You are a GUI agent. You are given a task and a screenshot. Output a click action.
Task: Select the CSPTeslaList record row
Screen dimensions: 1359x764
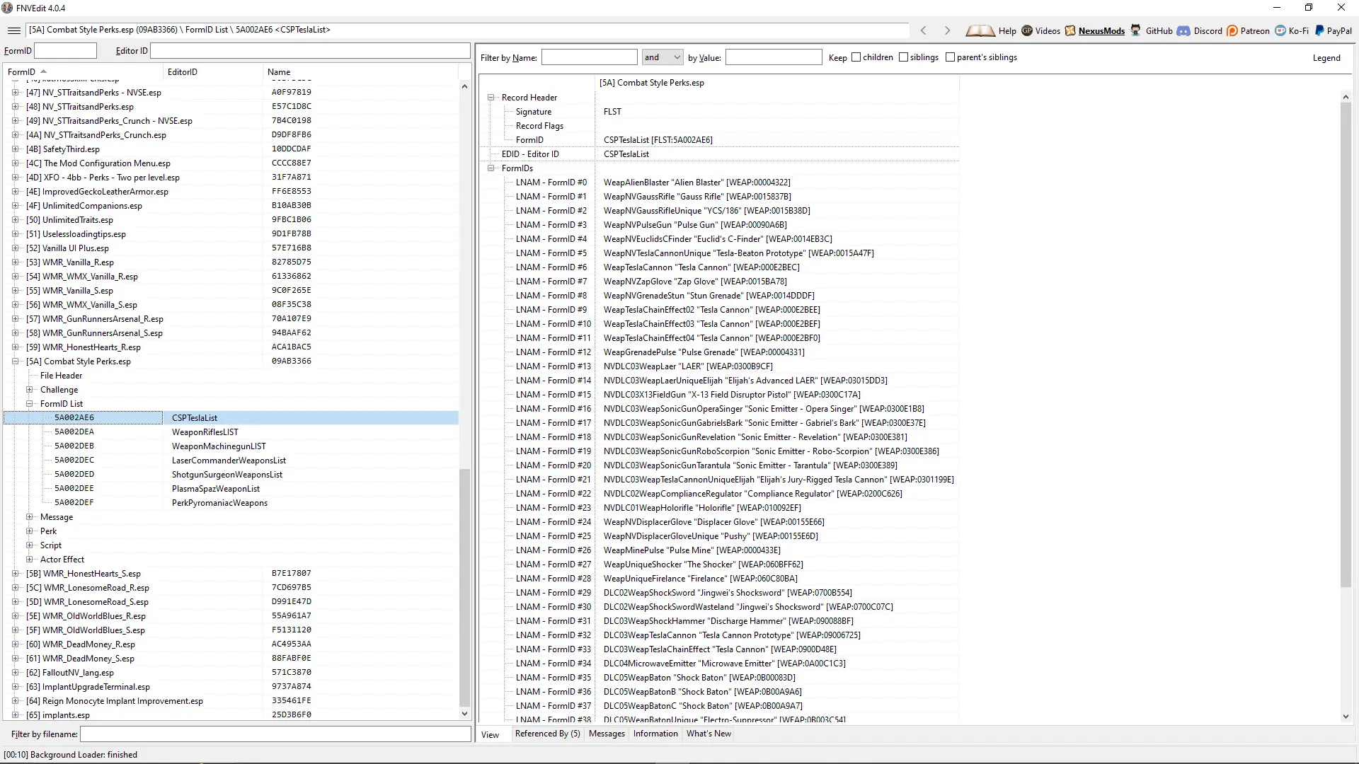click(231, 418)
